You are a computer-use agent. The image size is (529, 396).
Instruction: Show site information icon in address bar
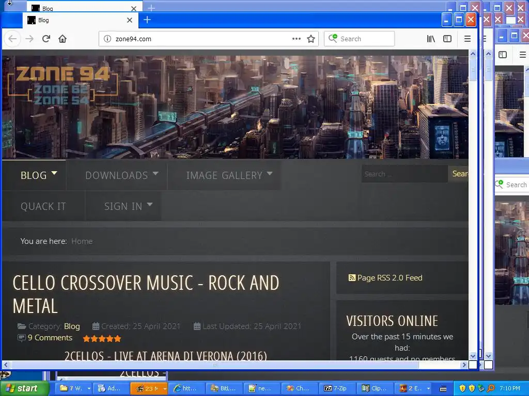(107, 39)
